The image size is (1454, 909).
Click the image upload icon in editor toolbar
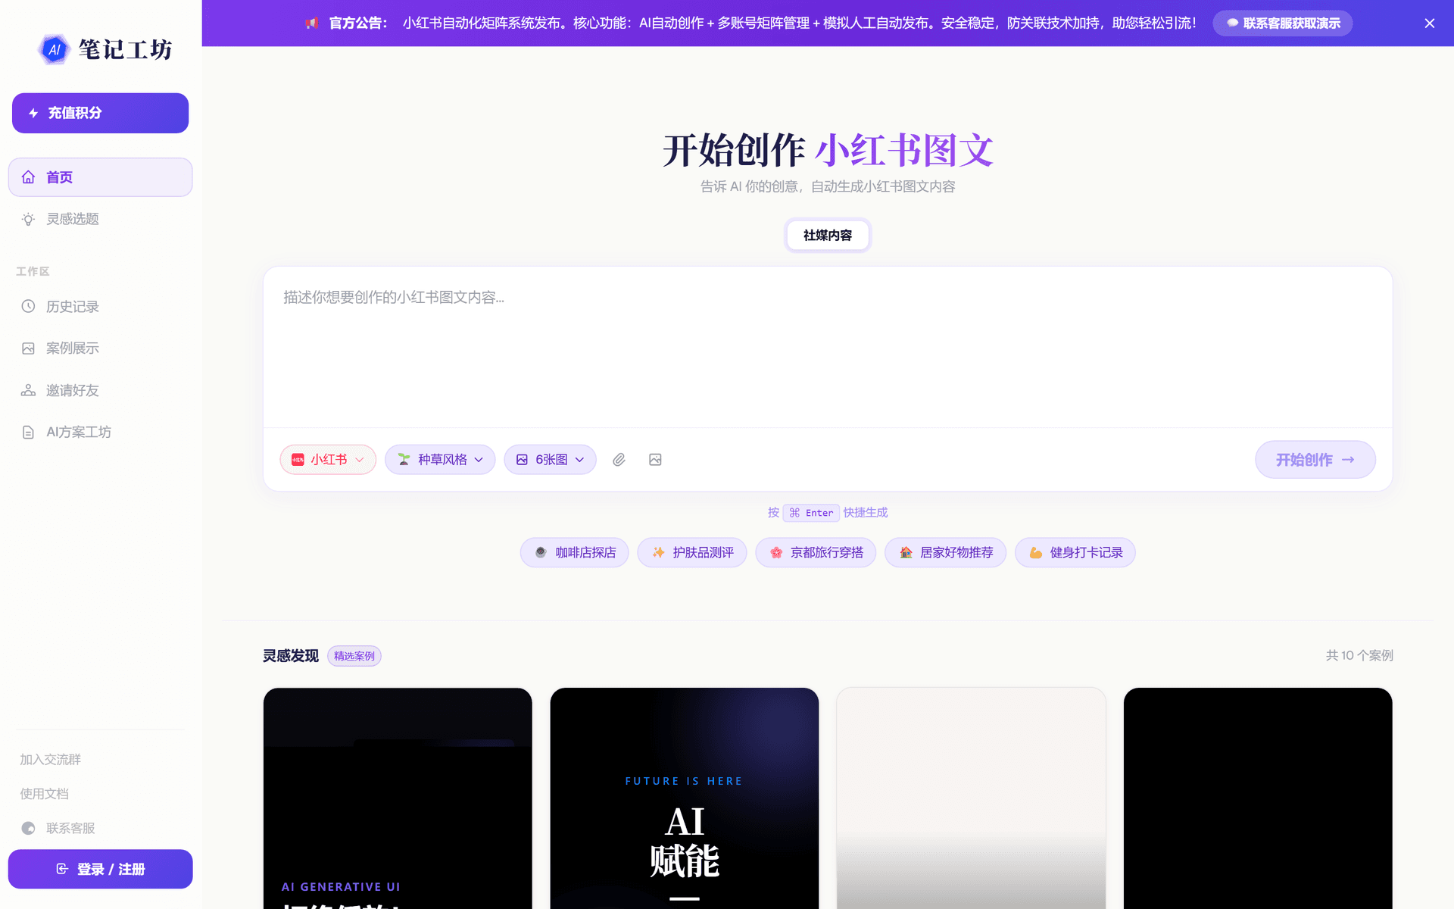(655, 460)
